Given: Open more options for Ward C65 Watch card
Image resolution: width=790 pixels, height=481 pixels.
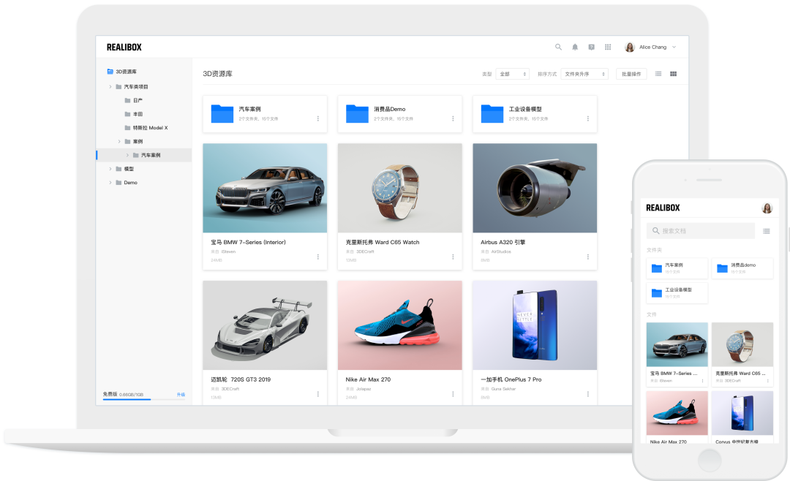Looking at the screenshot, I should click(453, 257).
